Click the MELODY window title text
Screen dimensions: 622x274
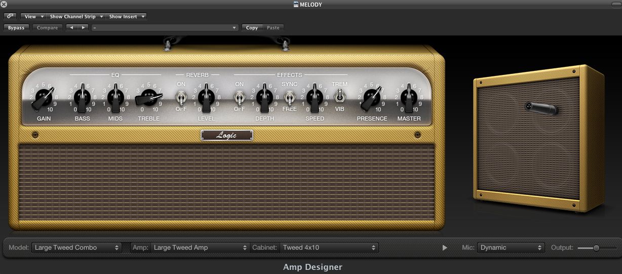tap(311, 5)
